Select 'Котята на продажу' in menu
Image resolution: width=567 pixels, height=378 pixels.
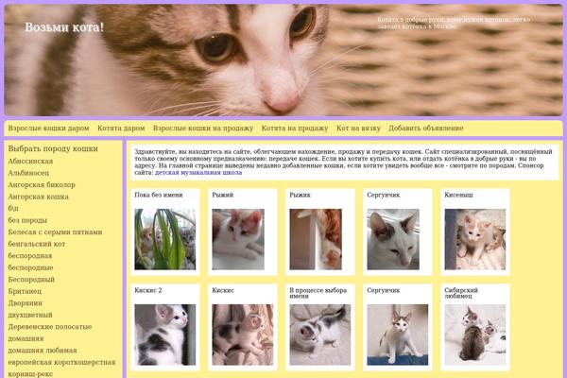pos(295,129)
